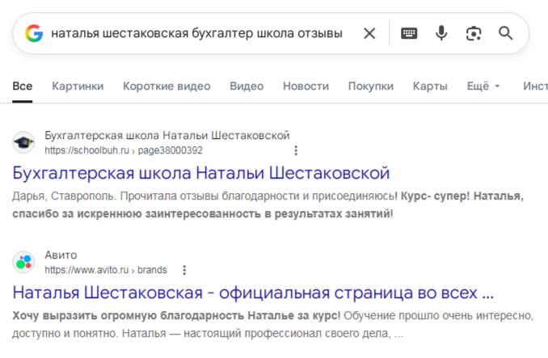Open the Видео tab
Viewport: 548px width, 358px height.
(247, 86)
